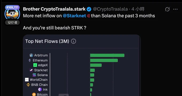Click the Starknet logo in chart

[x=31, y=70]
